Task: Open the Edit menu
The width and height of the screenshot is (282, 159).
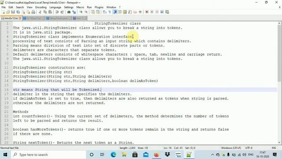Action: click(x=11, y=7)
